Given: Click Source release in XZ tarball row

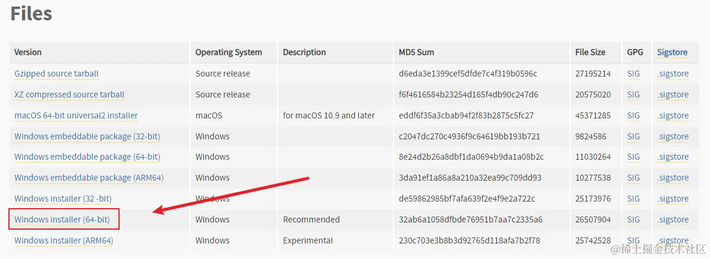Looking at the screenshot, I should click(x=223, y=95).
